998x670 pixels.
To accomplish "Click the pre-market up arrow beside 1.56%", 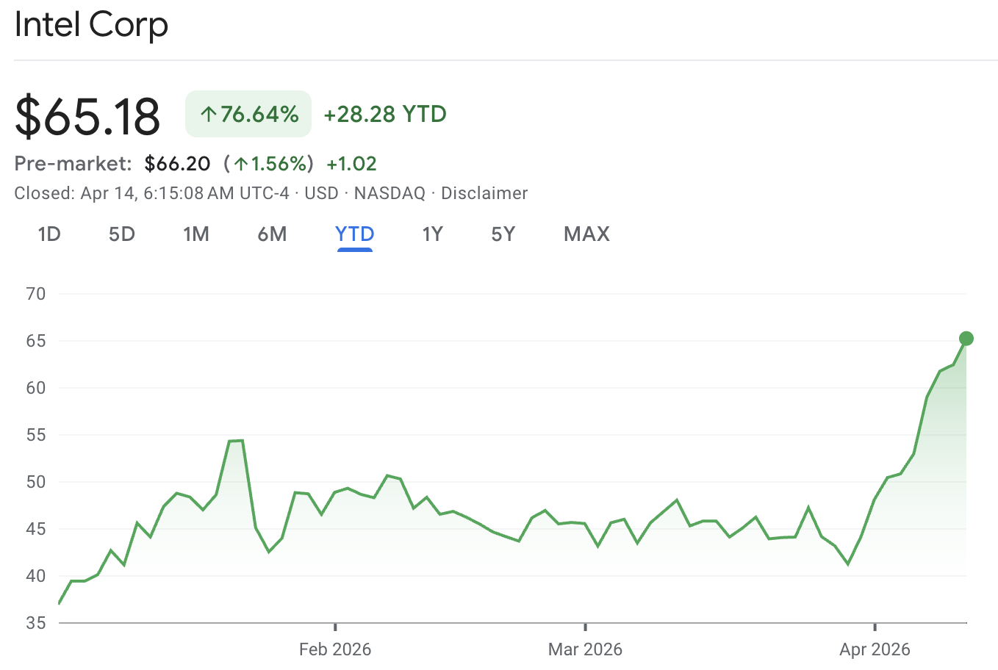I will (241, 164).
